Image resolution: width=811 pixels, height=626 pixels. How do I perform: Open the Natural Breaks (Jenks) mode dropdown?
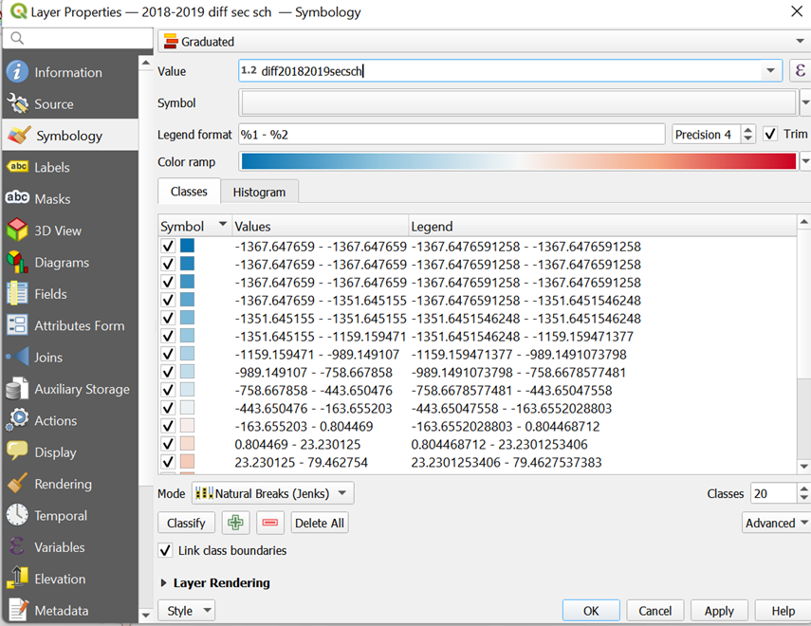tap(272, 493)
